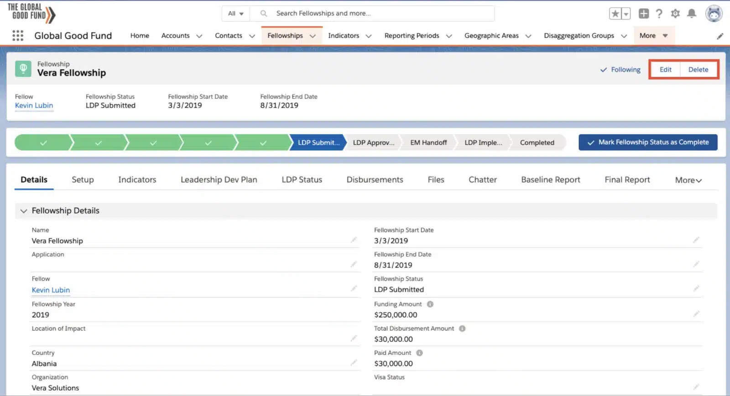
Task: Open the user avatar profile menu
Action: coord(714,14)
